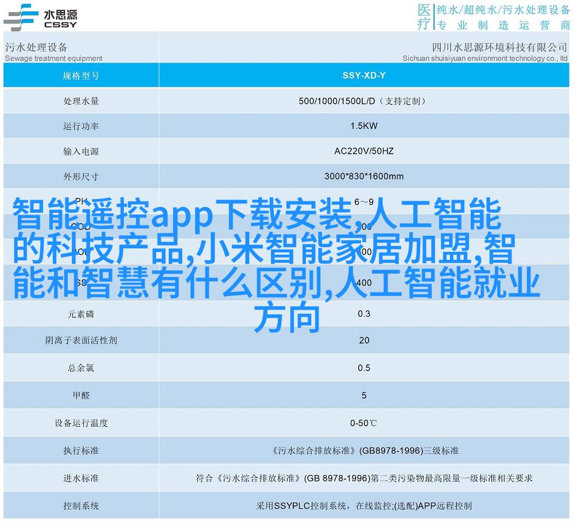Select the (GB8978-1996)三级标准 value
The height and width of the screenshot is (522, 574).
click(409, 451)
